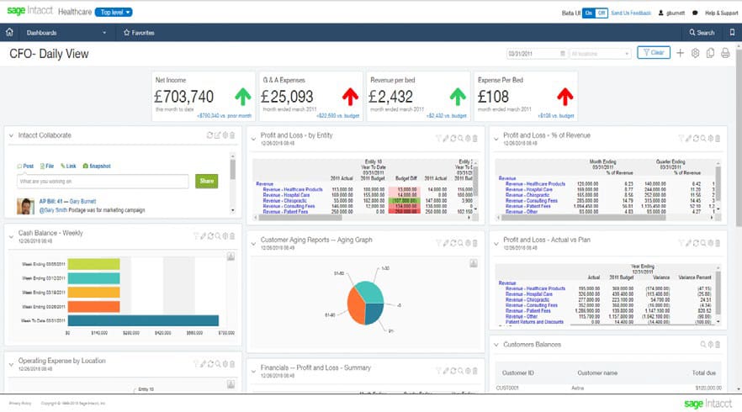Filter the Profit and Loss - by Entity widget
The height and width of the screenshot is (412, 742).
click(438, 138)
